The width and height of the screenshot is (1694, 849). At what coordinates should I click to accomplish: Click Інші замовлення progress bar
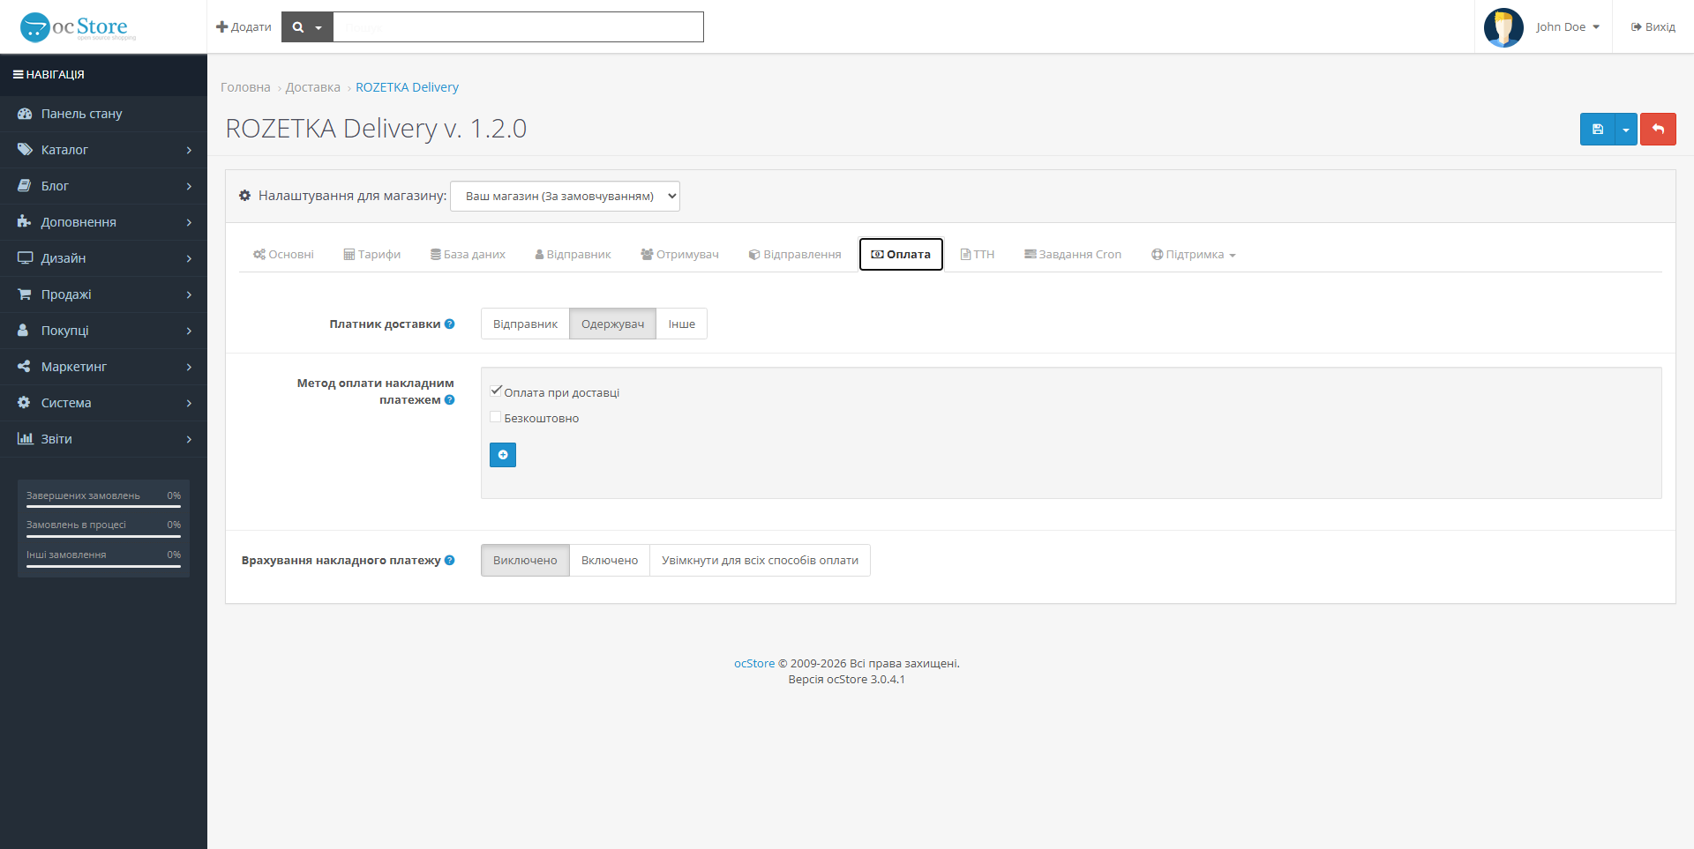click(103, 566)
